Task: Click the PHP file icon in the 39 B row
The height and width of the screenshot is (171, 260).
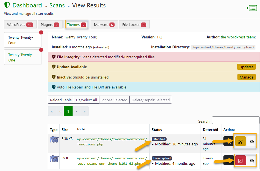Action: (54, 158)
